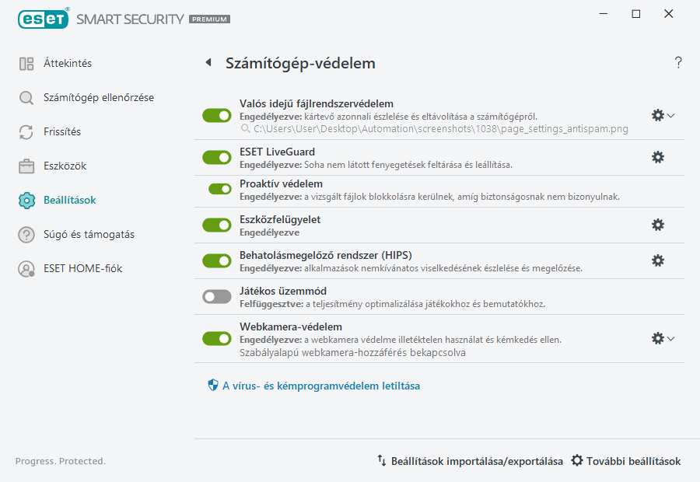The image size is (700, 482).
Task: Click the question mark help icon
Action: click(x=677, y=63)
